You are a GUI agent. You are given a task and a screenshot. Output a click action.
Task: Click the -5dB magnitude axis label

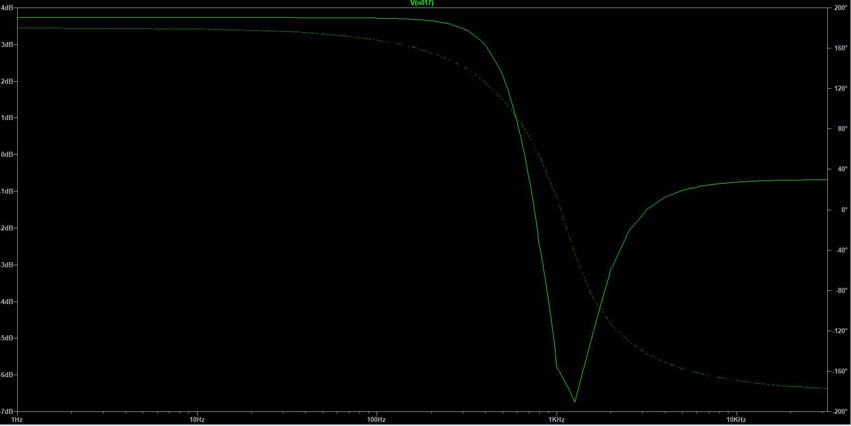tap(7, 338)
